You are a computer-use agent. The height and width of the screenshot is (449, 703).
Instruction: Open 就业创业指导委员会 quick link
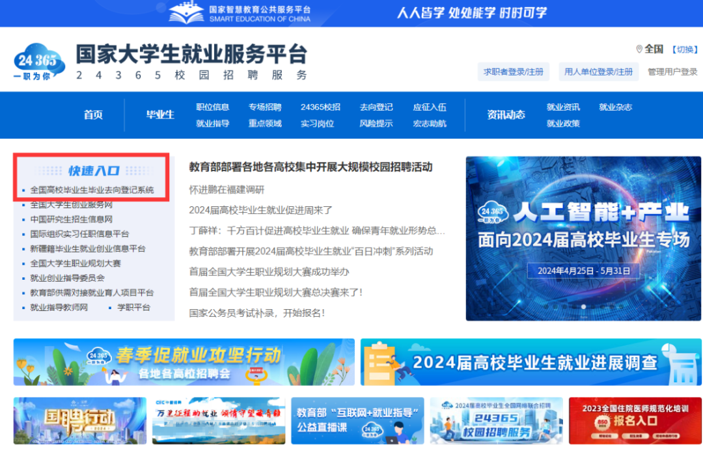click(67, 279)
